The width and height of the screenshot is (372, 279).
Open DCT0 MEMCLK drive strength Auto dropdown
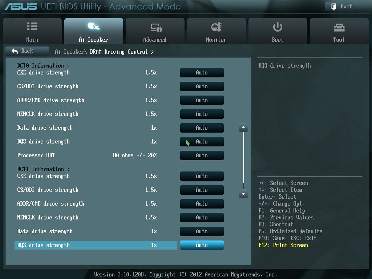tap(202, 114)
